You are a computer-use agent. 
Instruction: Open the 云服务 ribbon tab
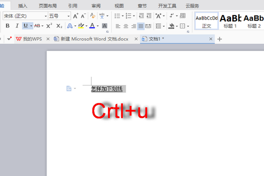click(x=192, y=6)
